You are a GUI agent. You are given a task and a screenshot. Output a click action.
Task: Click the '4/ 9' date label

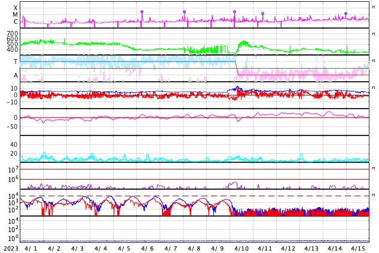point(217,249)
